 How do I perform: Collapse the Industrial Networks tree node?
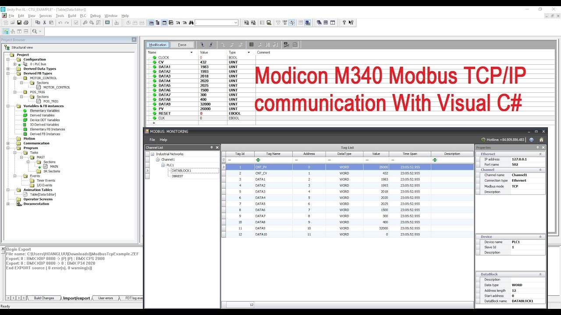[152, 154]
